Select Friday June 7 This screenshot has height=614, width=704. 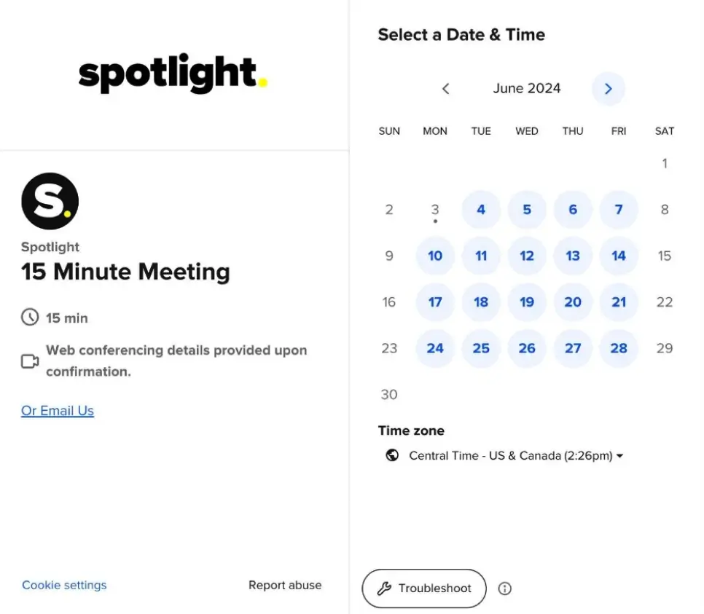point(619,210)
